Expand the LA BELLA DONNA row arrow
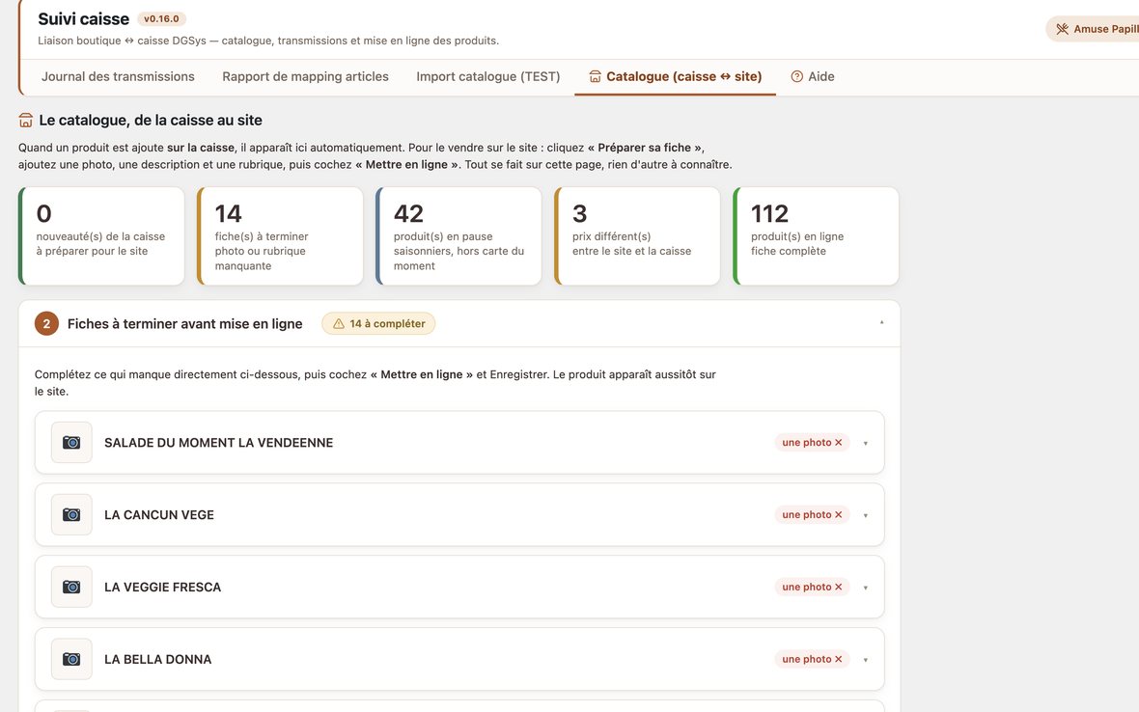 pos(865,660)
